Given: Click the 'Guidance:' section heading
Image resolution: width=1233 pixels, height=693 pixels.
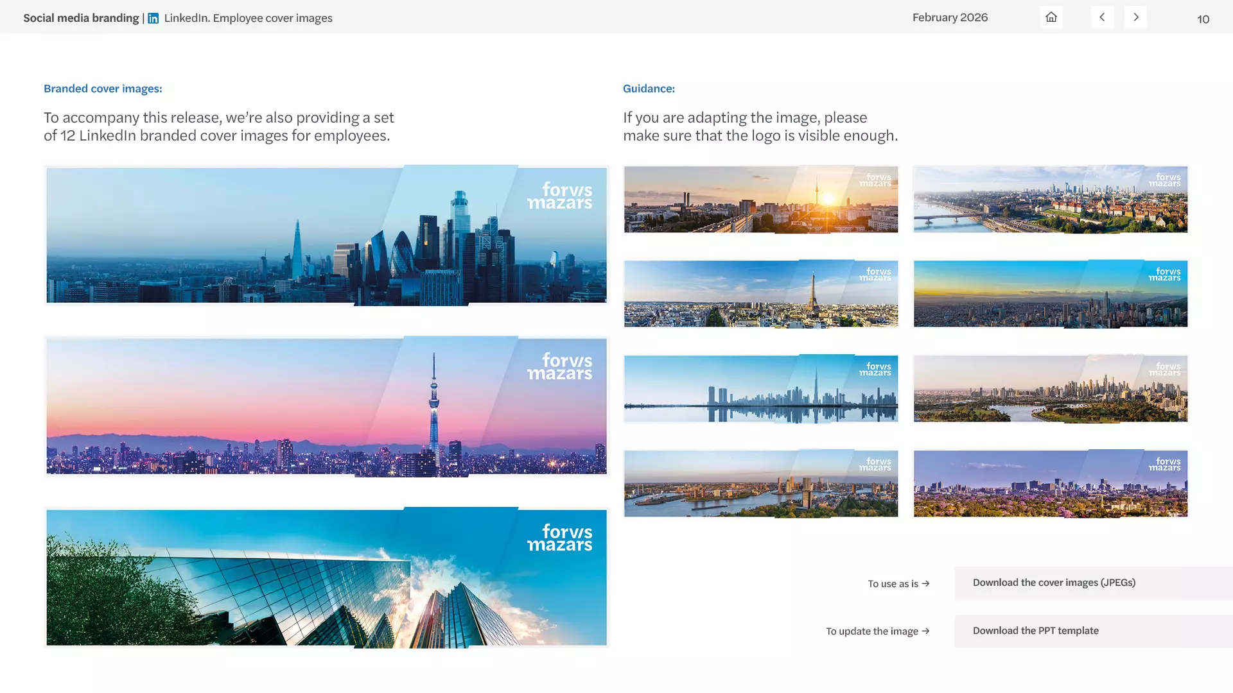Looking at the screenshot, I should pos(649,89).
